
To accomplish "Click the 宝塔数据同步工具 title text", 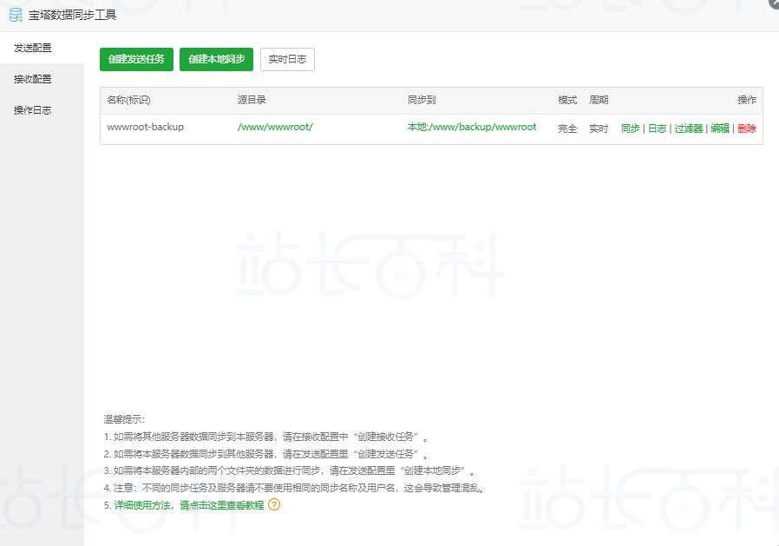I will tap(73, 15).
